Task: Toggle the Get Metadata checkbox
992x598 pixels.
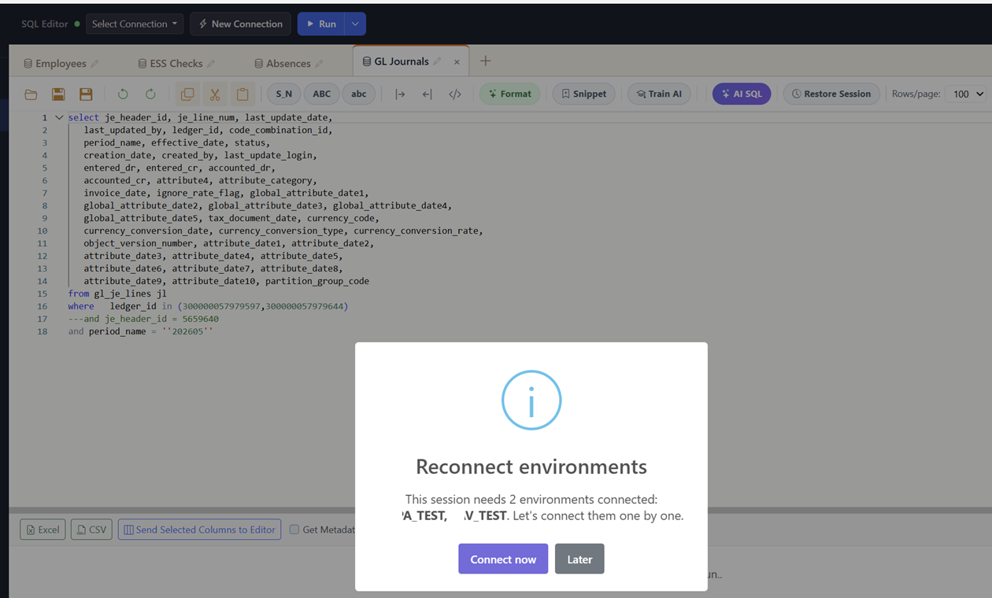Action: coord(294,530)
